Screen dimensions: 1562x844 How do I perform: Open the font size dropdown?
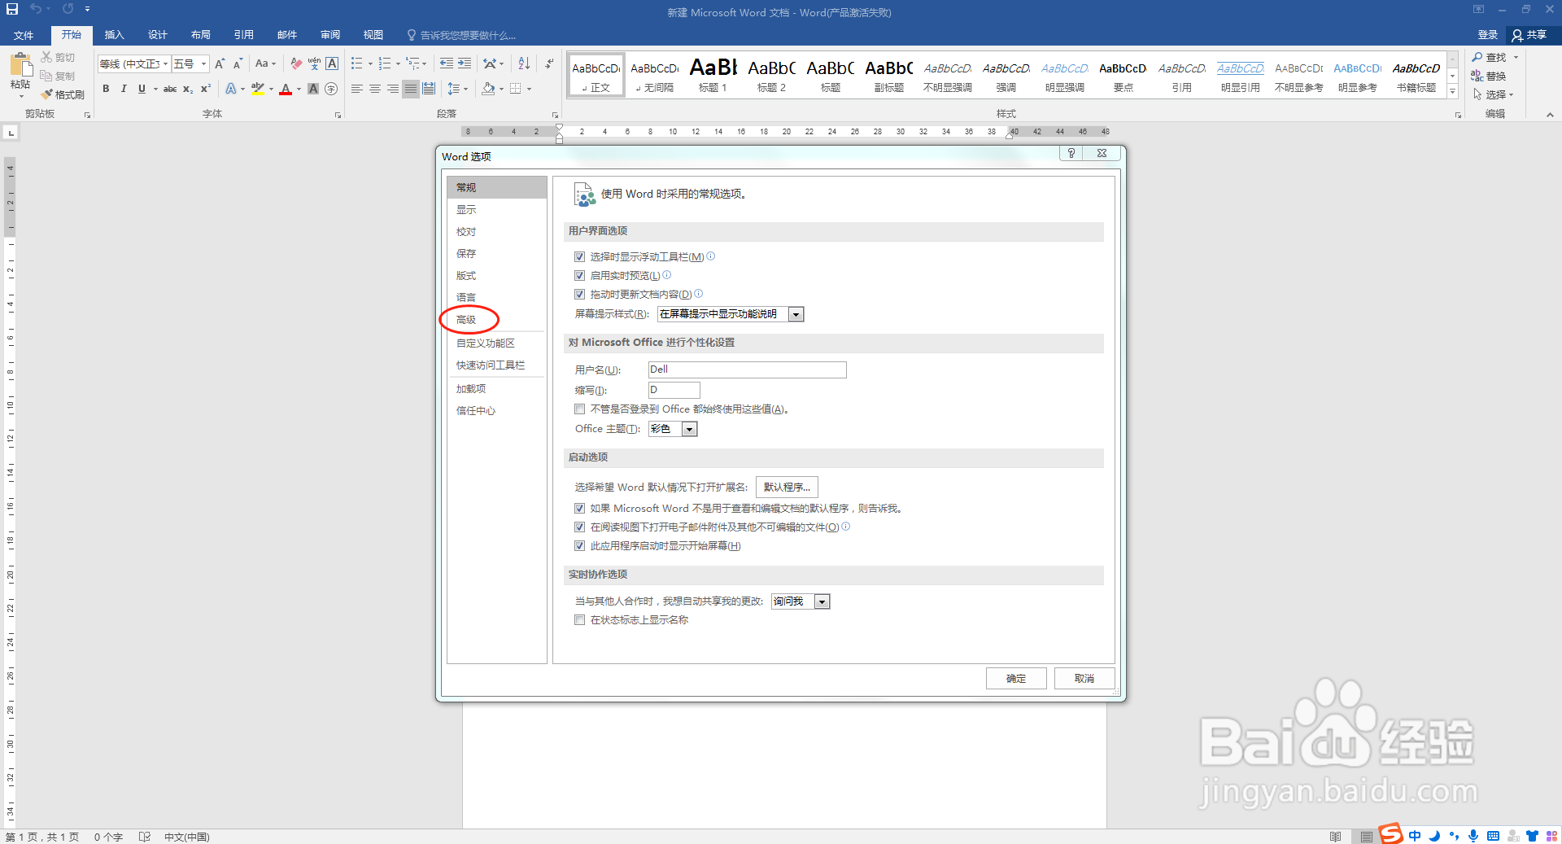[x=203, y=63]
